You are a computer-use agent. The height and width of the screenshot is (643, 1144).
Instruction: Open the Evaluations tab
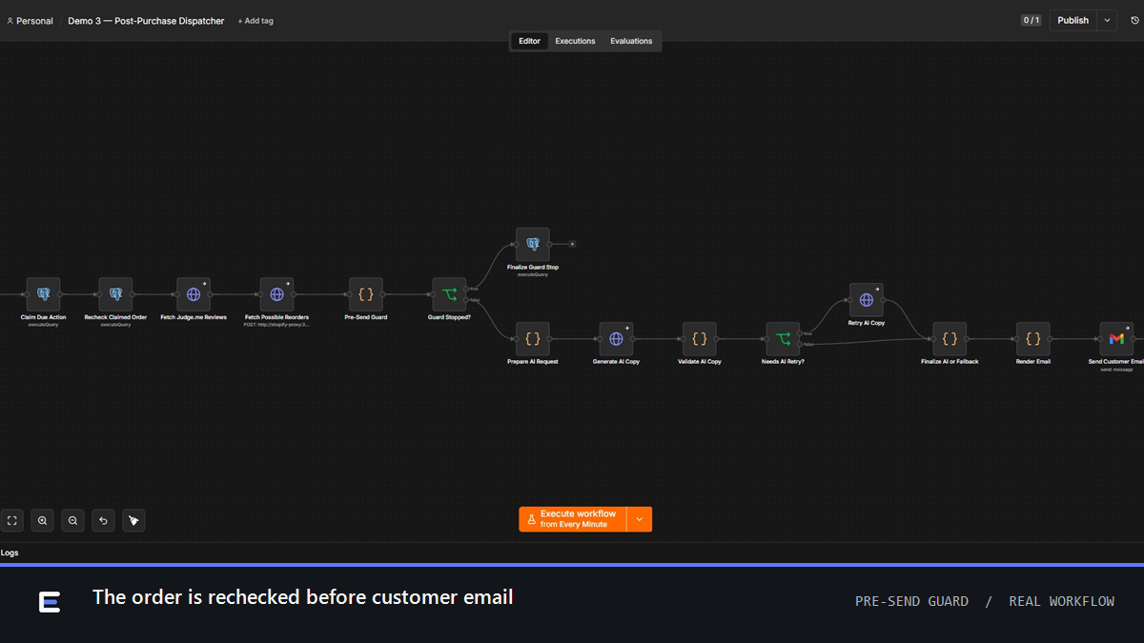point(631,41)
